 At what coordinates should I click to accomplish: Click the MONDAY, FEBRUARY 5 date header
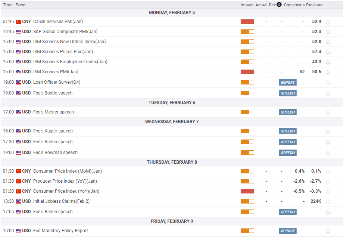click(172, 13)
